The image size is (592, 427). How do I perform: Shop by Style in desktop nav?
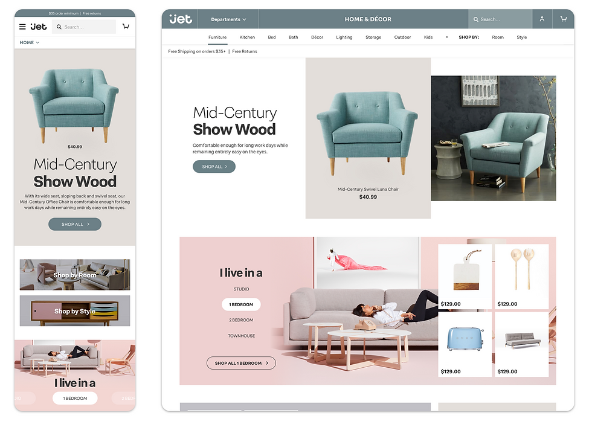(522, 37)
